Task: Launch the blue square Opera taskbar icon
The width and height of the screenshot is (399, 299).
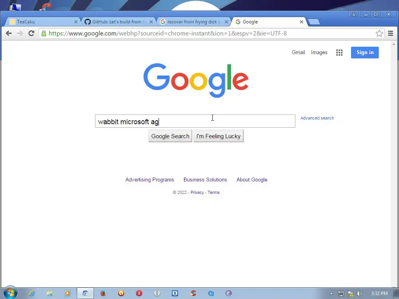Action: (x=175, y=294)
